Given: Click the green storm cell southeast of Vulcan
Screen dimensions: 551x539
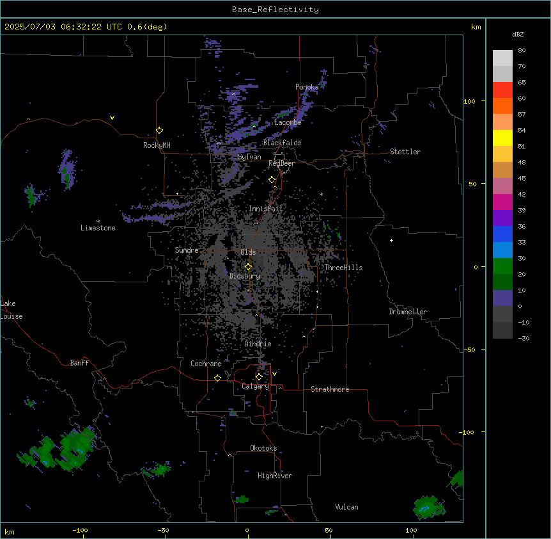Looking at the screenshot, I should [430, 508].
